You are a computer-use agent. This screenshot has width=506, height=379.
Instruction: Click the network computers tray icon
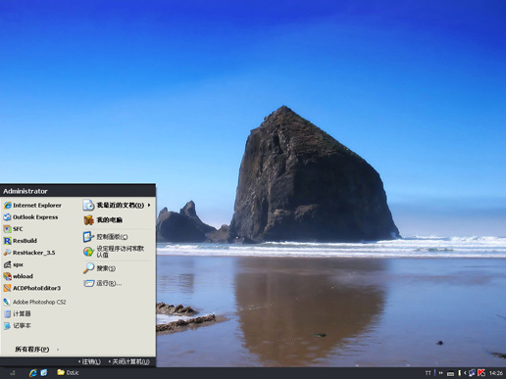coord(472,373)
